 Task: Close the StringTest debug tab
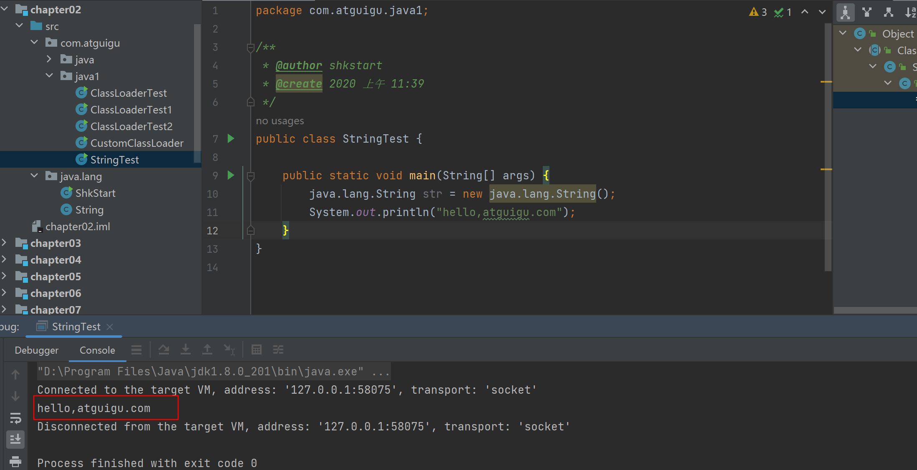pyautogui.click(x=110, y=327)
